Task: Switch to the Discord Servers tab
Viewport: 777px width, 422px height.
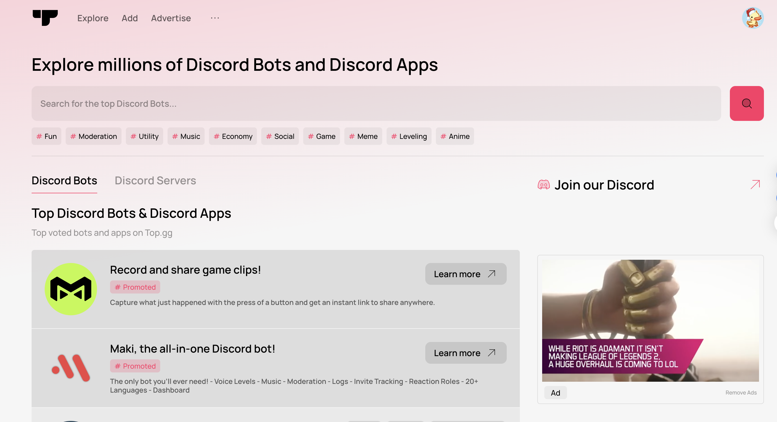Action: point(155,180)
